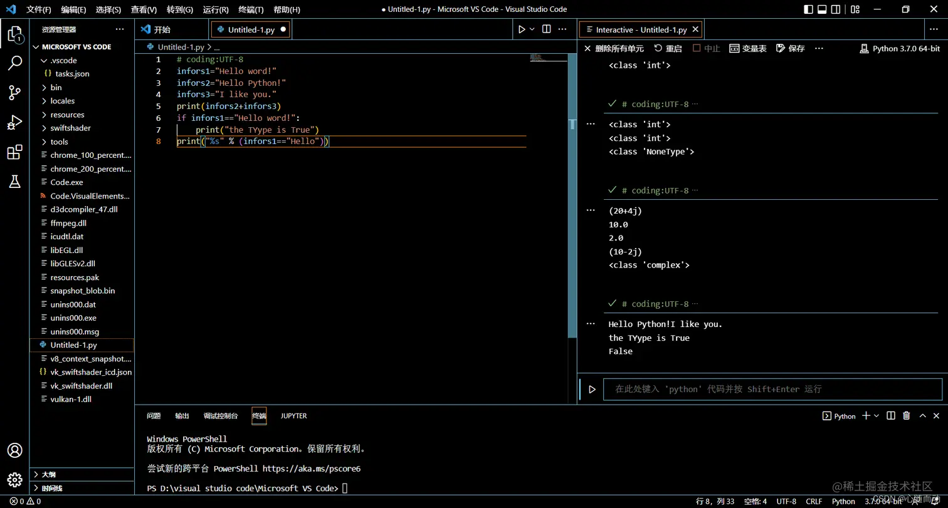Create a new terminal with plus icon

pos(866,416)
